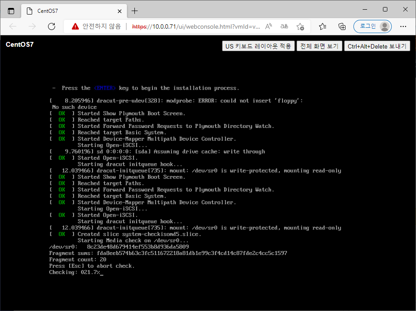Go forward to next page
416x311 pixels.
point(32,26)
